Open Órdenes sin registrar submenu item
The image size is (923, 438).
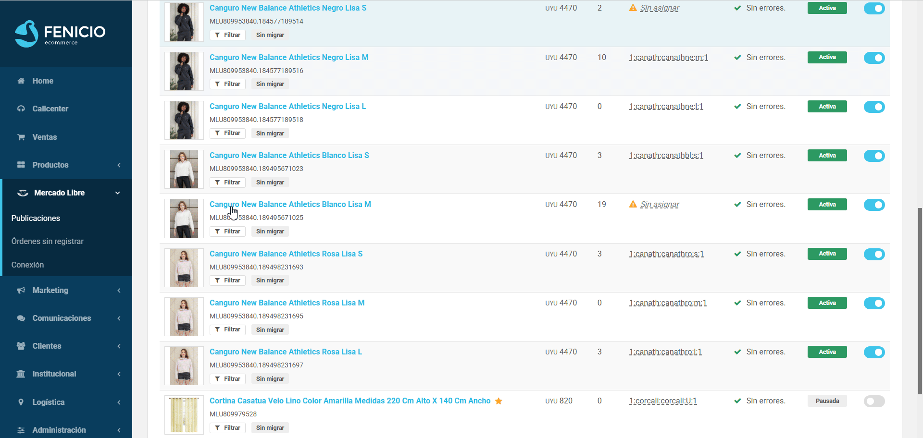pyautogui.click(x=48, y=241)
